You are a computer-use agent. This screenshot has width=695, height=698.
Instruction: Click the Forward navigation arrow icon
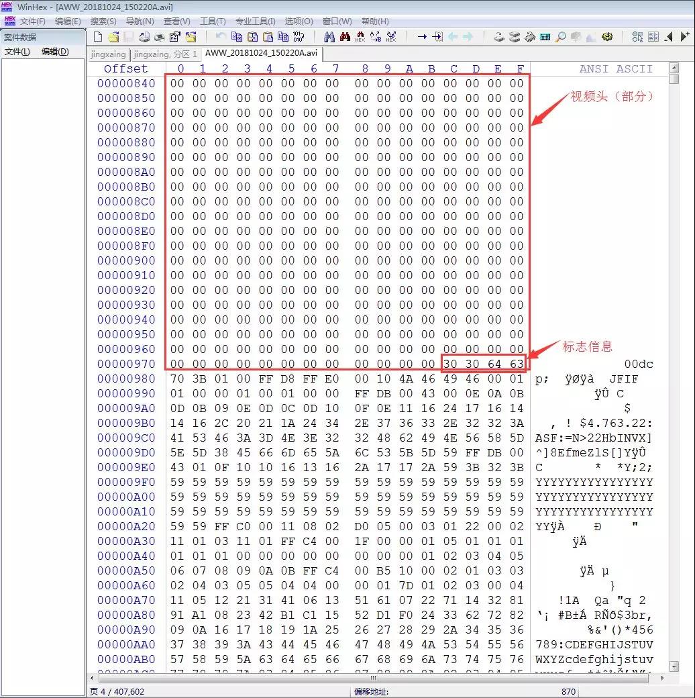[x=468, y=36]
